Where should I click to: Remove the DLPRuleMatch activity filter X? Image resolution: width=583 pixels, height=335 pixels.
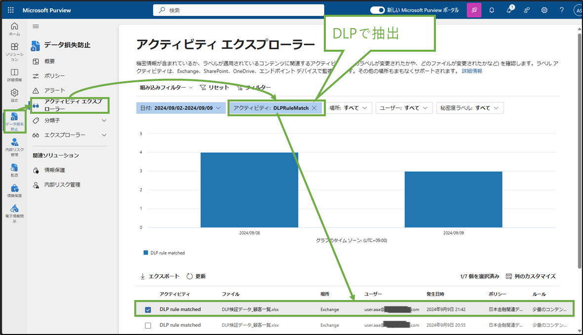(314, 108)
